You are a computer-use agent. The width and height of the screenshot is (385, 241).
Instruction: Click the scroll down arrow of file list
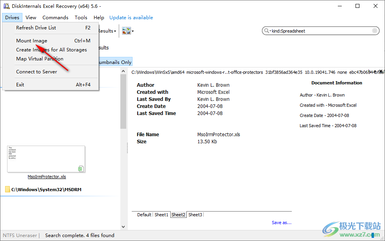pyautogui.click(x=123, y=227)
